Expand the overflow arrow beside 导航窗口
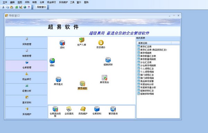 48,7
